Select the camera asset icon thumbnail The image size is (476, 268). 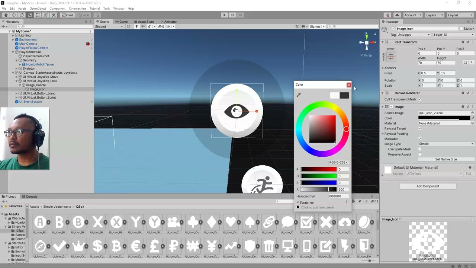(x=174, y=222)
